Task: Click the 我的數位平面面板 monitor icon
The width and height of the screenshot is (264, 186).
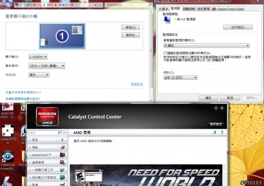Action: pos(62,177)
